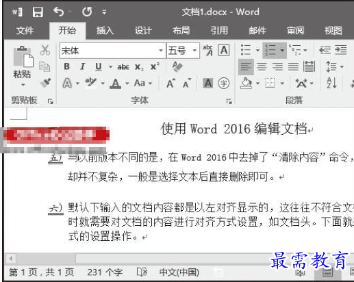354x282 pixels.
Task: Open the 字体 dialog launcher
Action: tap(229, 101)
